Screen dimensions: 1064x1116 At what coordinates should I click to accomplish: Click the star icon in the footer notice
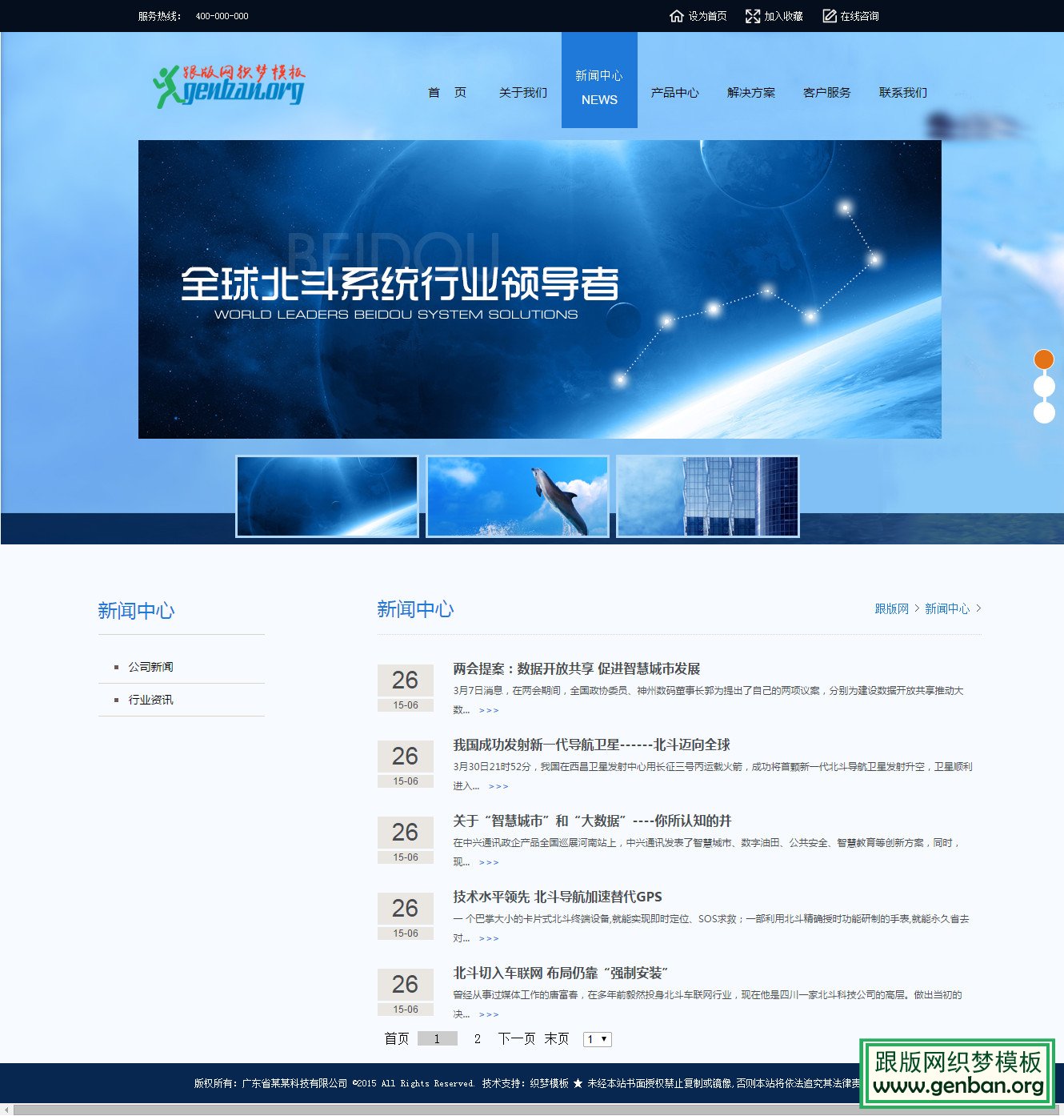578,1082
